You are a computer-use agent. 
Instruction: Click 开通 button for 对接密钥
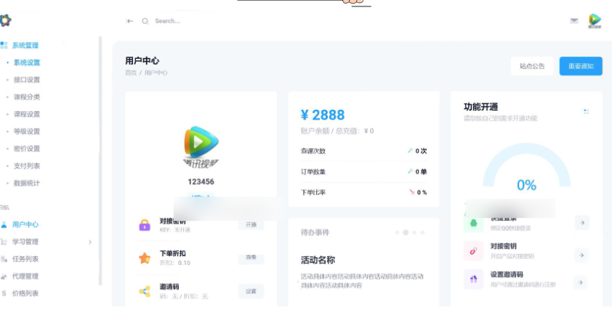coord(251,225)
